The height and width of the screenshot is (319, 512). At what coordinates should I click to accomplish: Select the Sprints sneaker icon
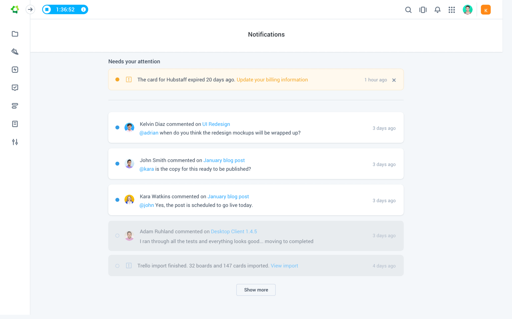click(15, 52)
